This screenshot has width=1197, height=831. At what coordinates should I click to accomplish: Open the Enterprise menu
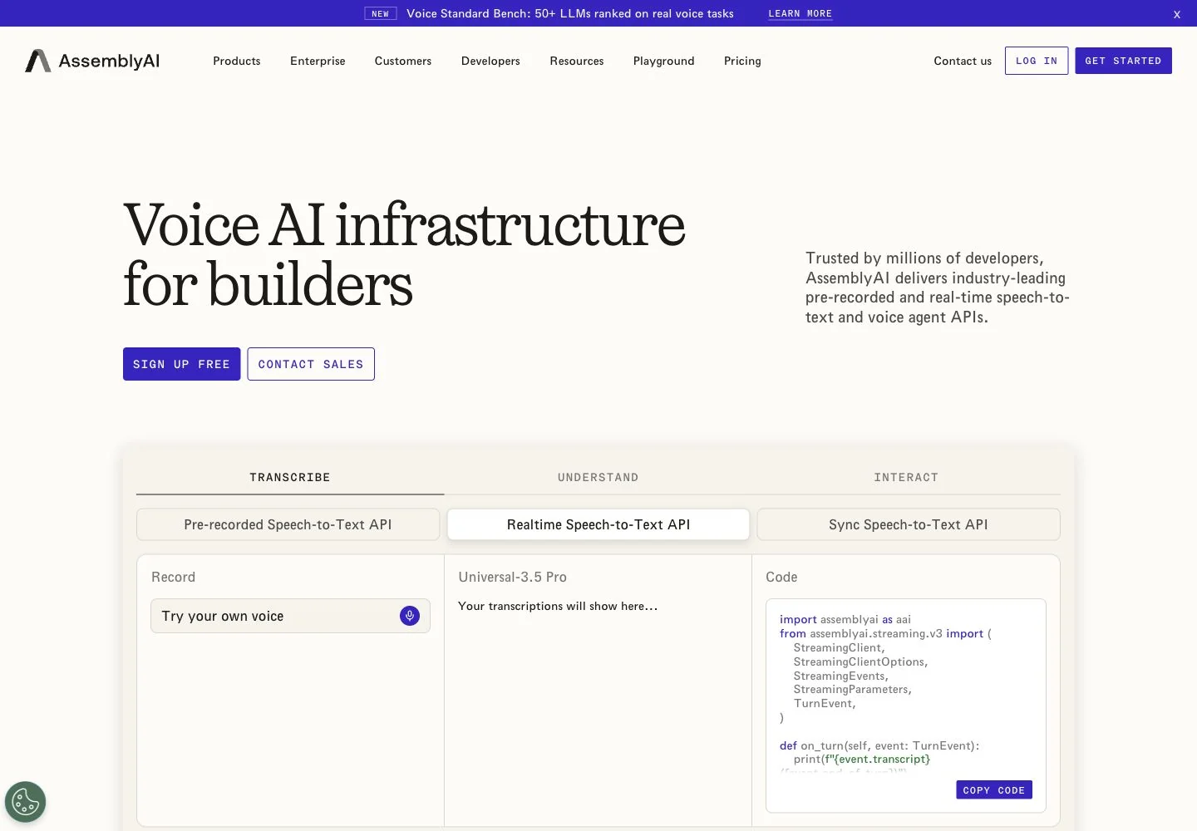[x=318, y=61]
